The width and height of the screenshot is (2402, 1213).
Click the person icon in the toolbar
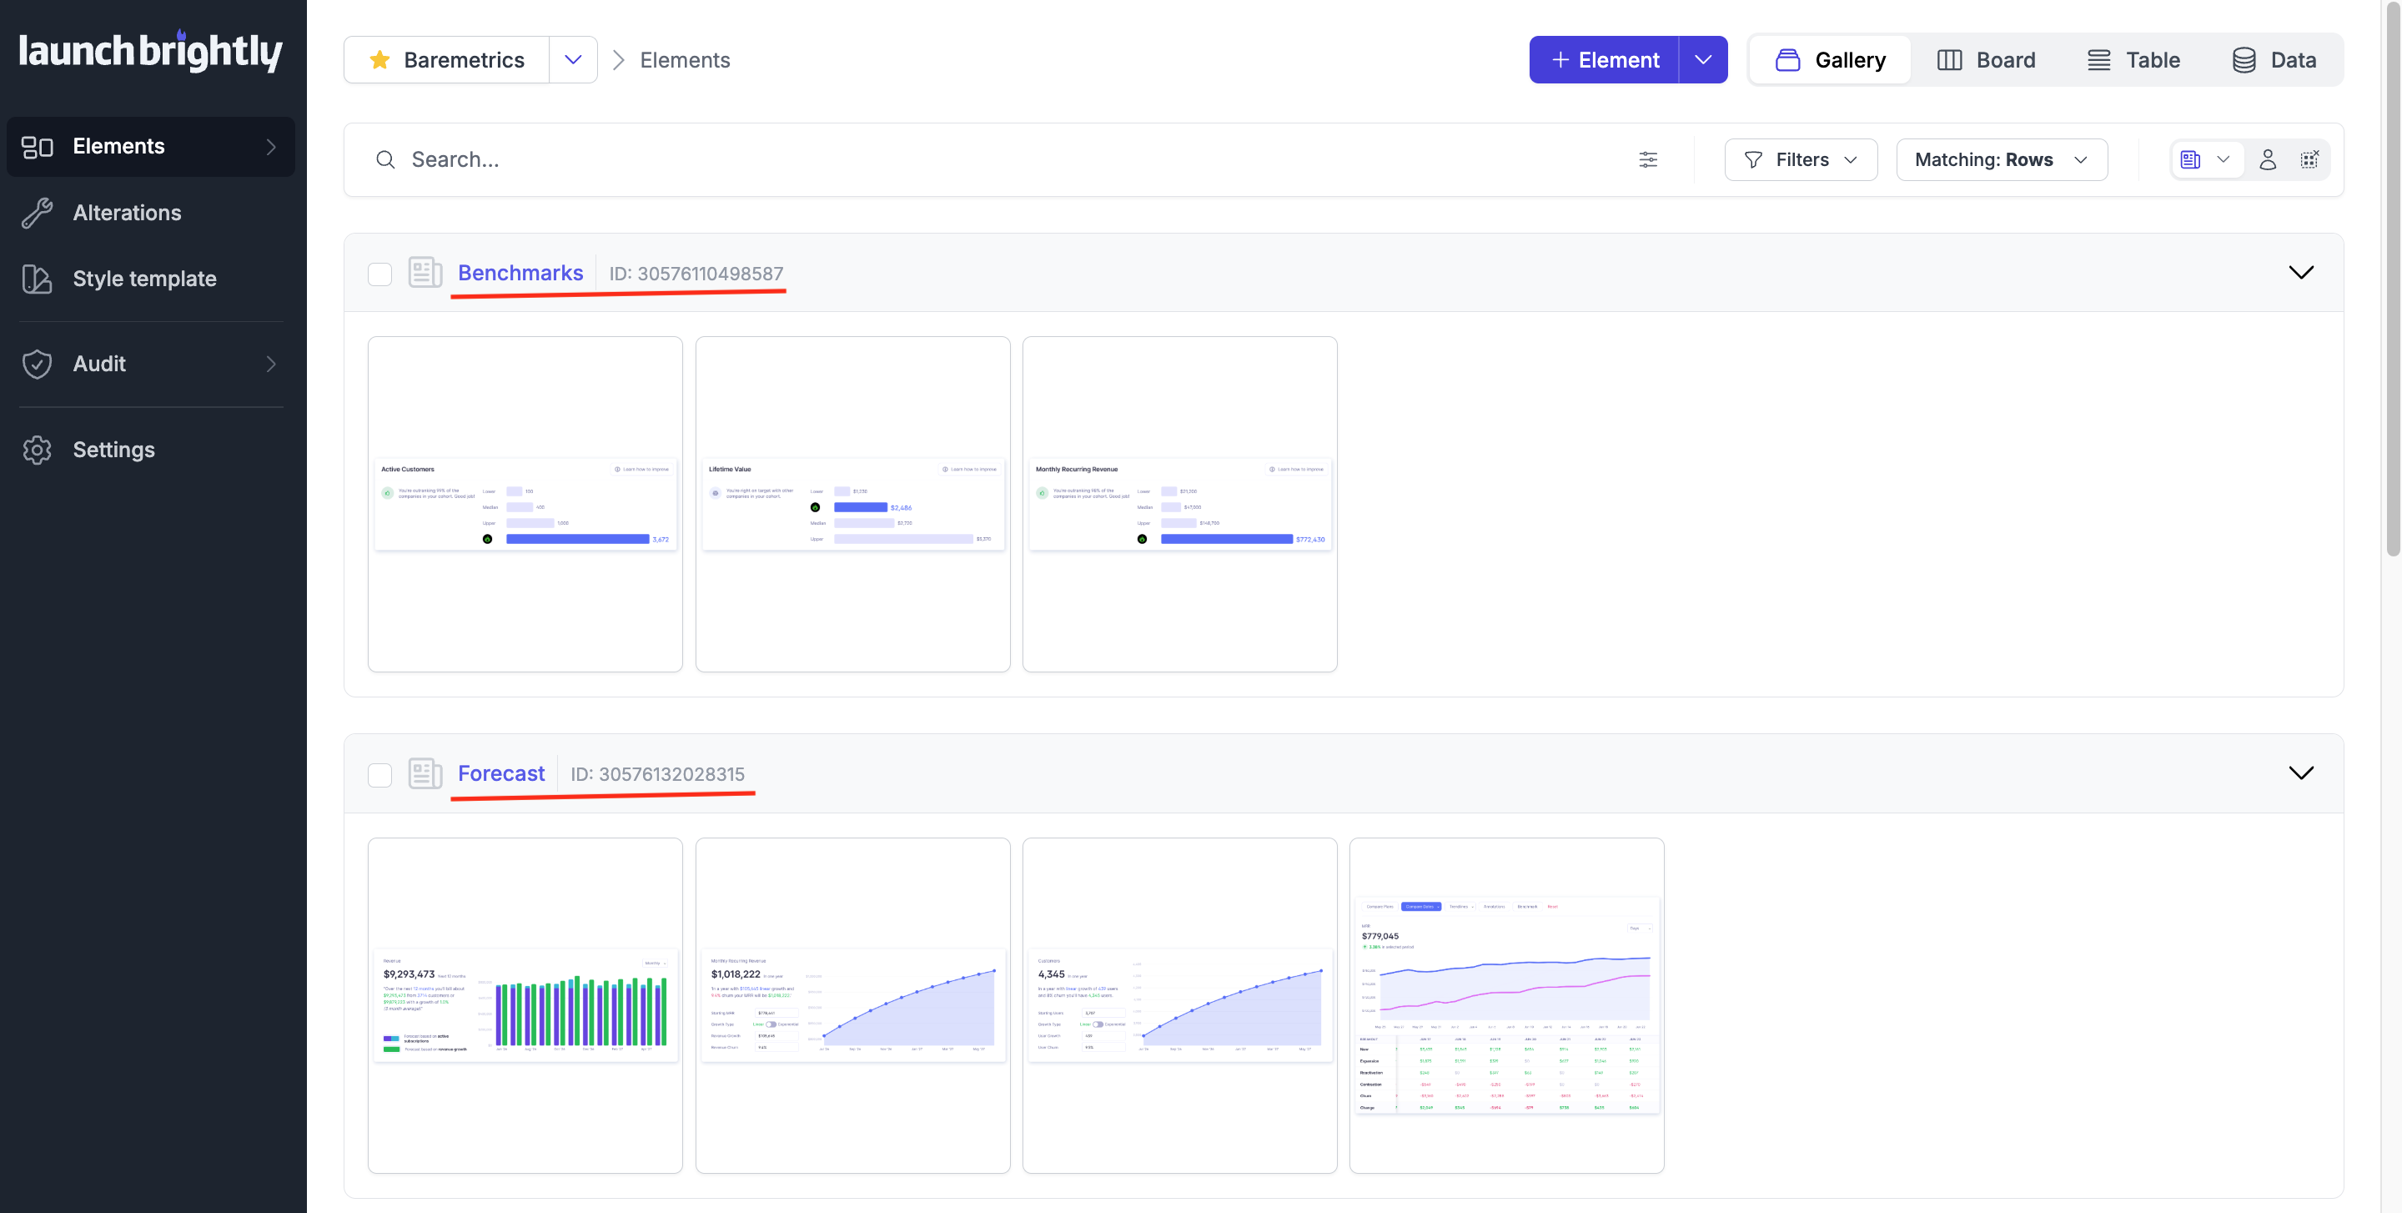(2268, 159)
